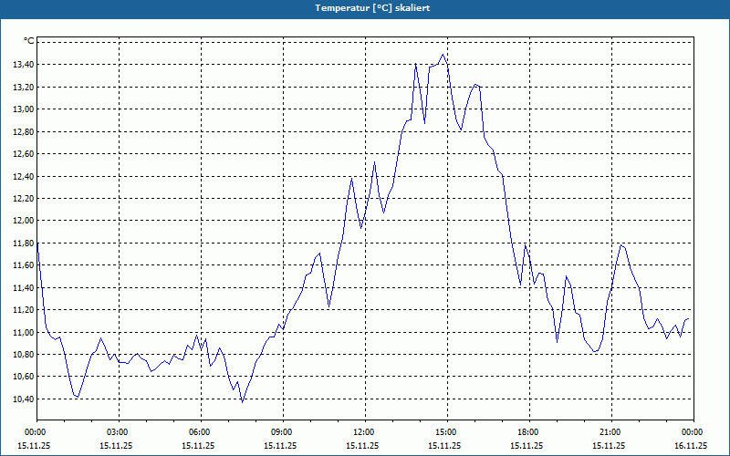Click the 12:00 time label

pyautogui.click(x=365, y=432)
